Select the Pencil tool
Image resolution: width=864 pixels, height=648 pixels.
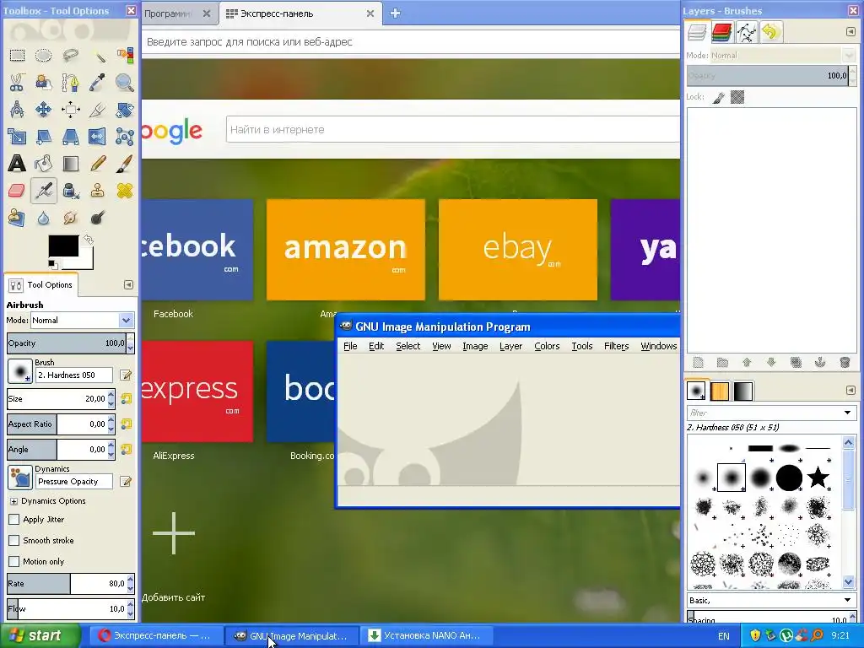pos(98,163)
